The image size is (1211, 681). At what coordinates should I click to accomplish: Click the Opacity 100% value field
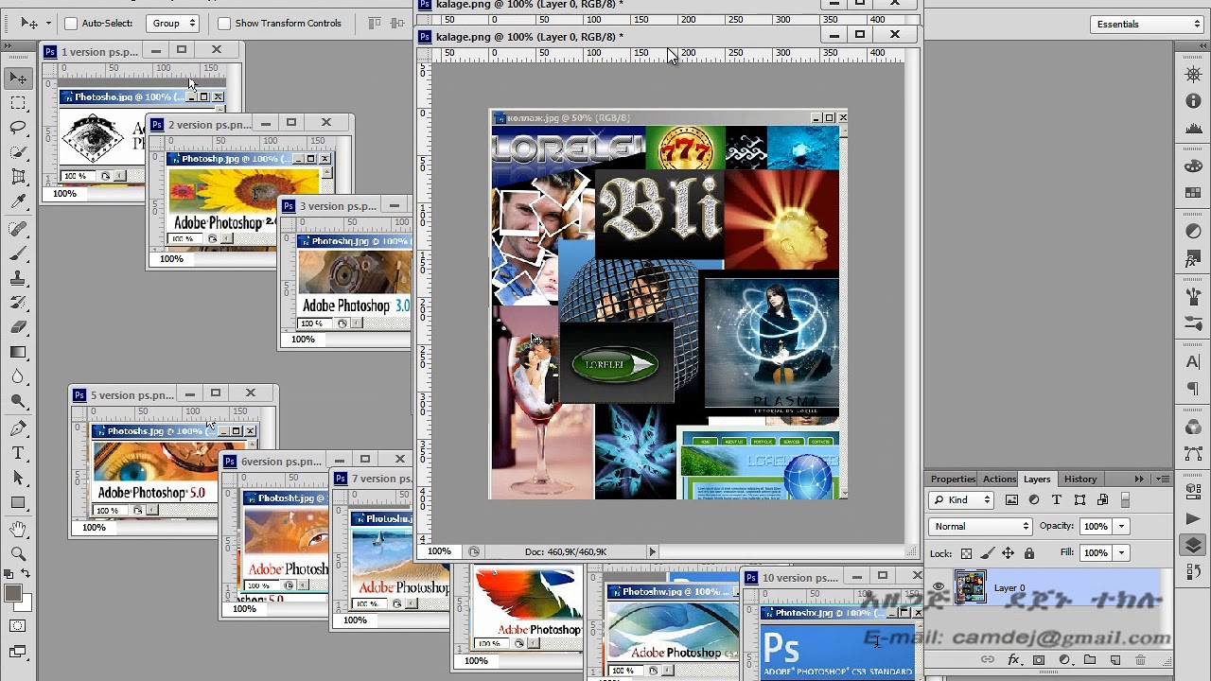click(x=1096, y=526)
